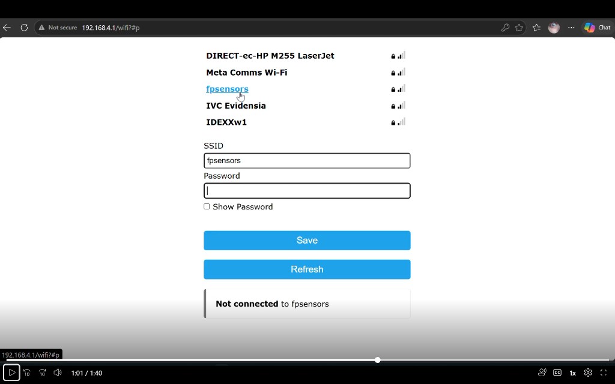This screenshot has height=384, width=615.
Task: Mute the video volume speaker icon
Action: (58, 373)
